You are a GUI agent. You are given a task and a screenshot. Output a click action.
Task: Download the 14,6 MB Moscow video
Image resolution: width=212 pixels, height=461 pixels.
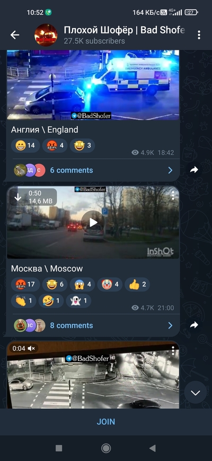click(x=18, y=197)
